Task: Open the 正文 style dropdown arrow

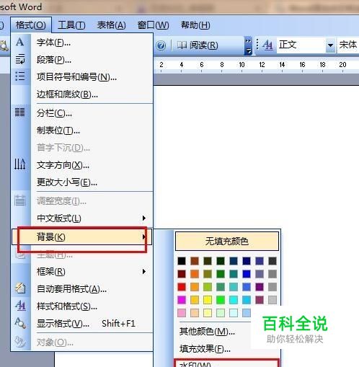Action: (330, 45)
